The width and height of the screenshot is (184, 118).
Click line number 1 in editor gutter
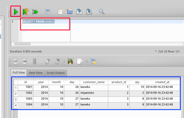(x=13, y=22)
